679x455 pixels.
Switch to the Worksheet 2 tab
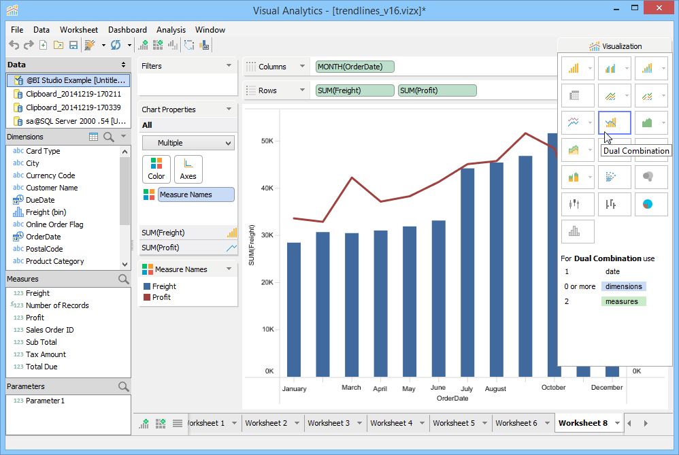(266, 423)
